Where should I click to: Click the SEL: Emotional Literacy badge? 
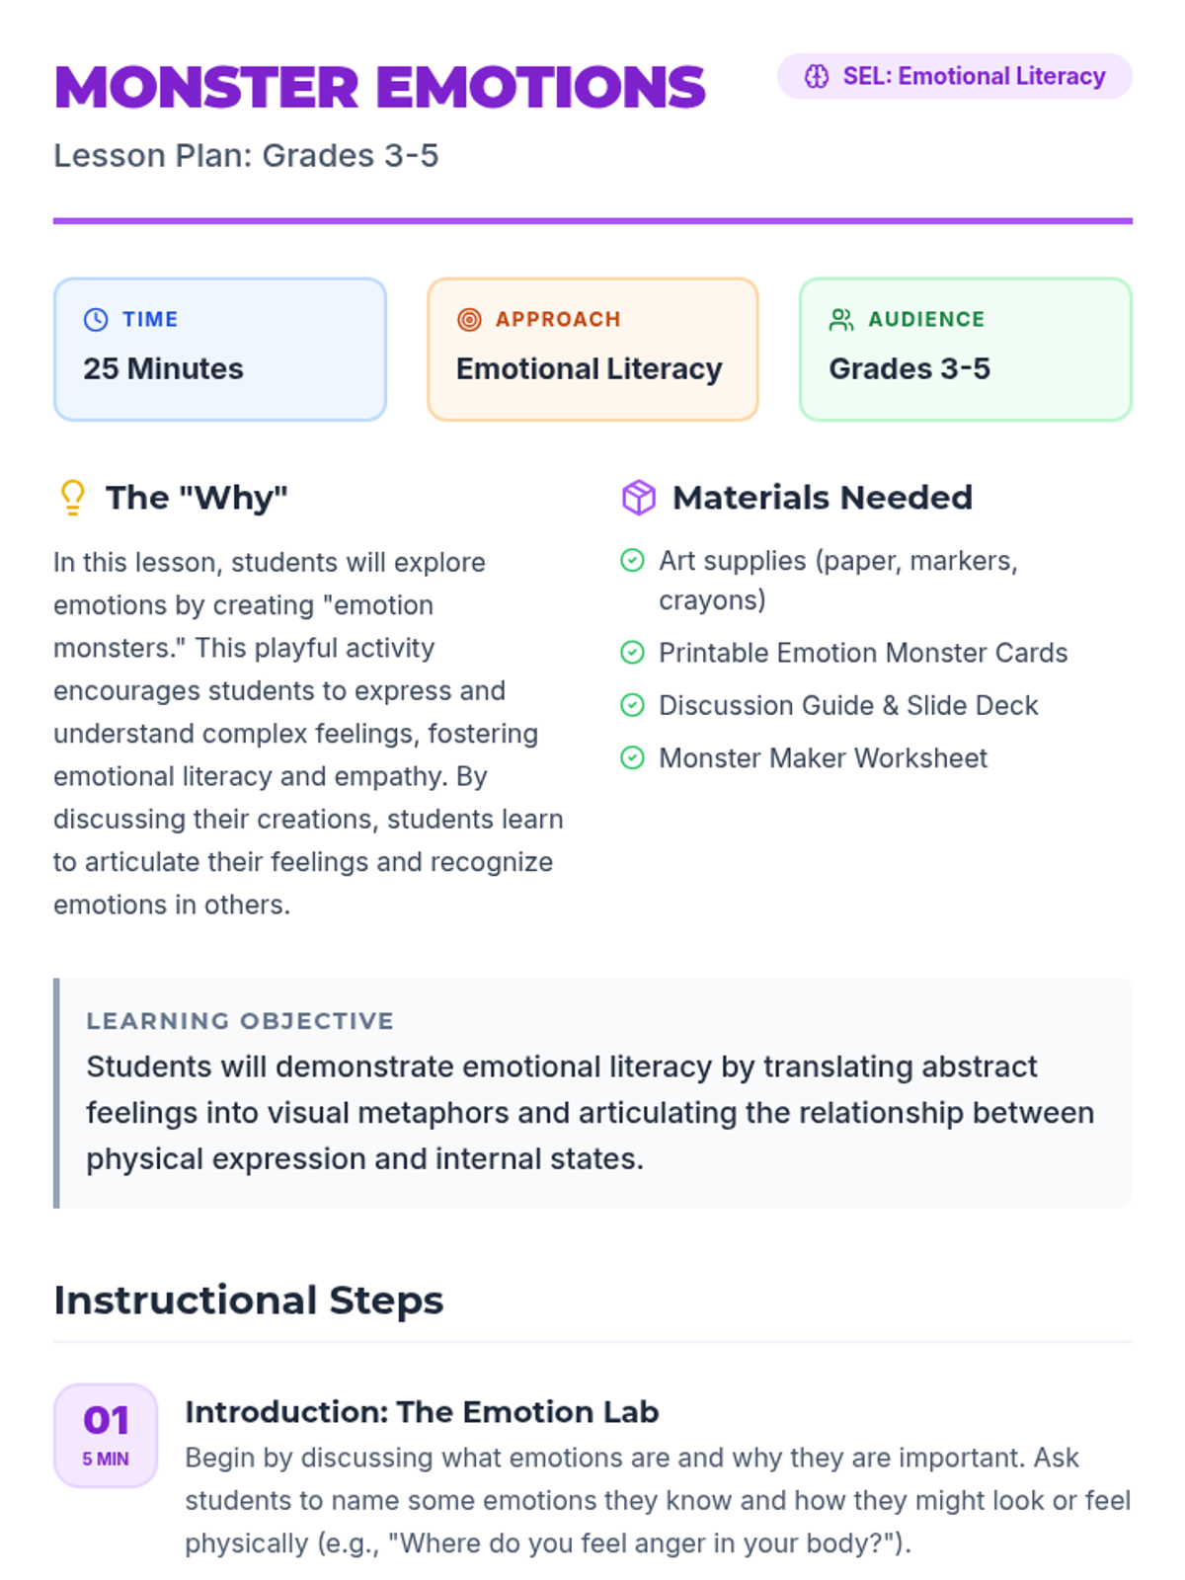click(955, 77)
